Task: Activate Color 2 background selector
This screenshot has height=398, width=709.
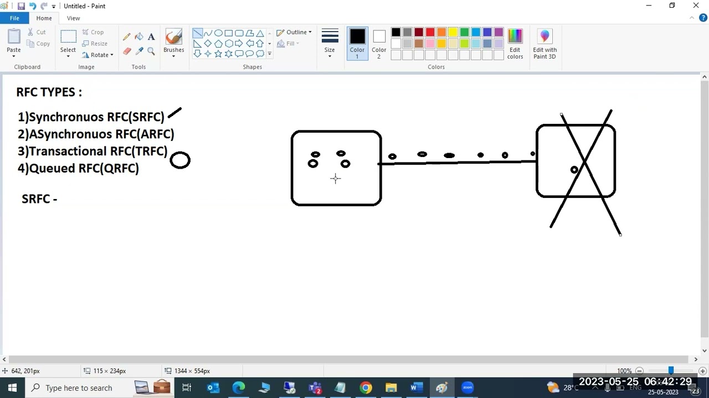Action: pyautogui.click(x=379, y=44)
